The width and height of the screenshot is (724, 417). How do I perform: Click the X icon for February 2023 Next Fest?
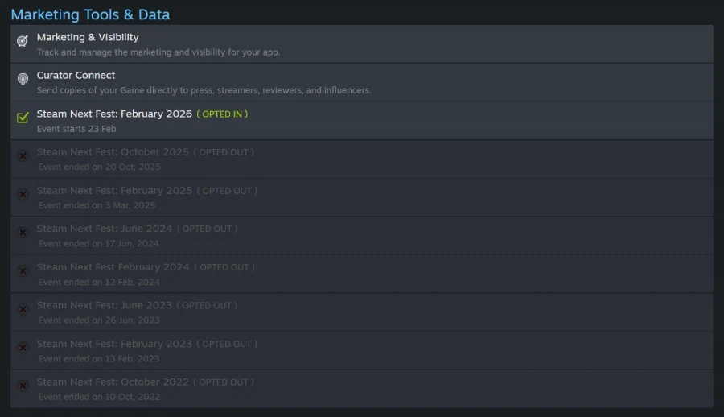(x=23, y=347)
